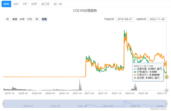Click the navigator shaded range area
This screenshot has width=171, height=111.
pyautogui.click(x=85, y=104)
